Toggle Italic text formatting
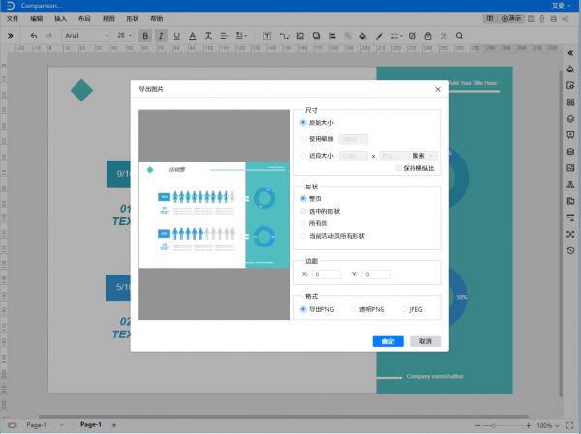 pyautogui.click(x=161, y=36)
